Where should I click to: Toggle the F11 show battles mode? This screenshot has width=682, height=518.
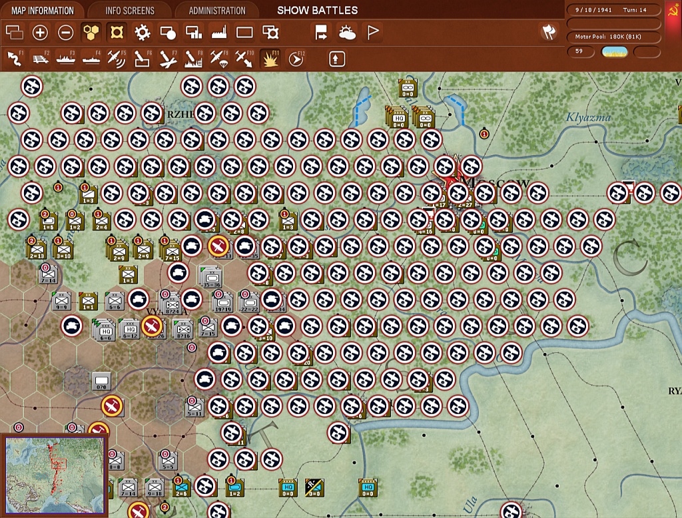coord(270,59)
